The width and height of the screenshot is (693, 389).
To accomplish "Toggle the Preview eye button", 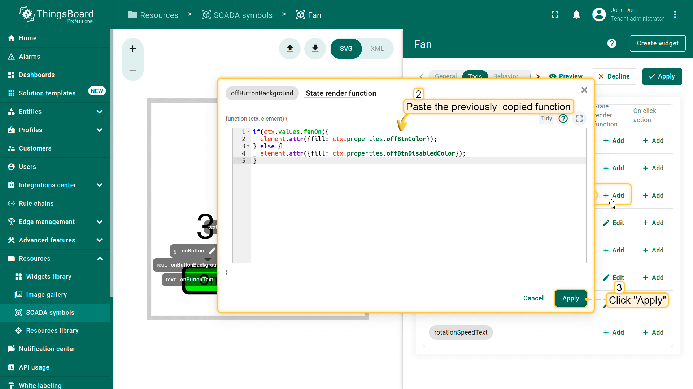I will (x=566, y=76).
